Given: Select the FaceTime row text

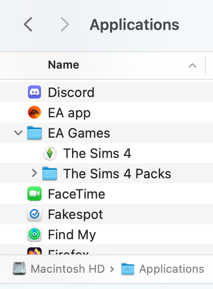Looking at the screenshot, I should click(77, 194).
